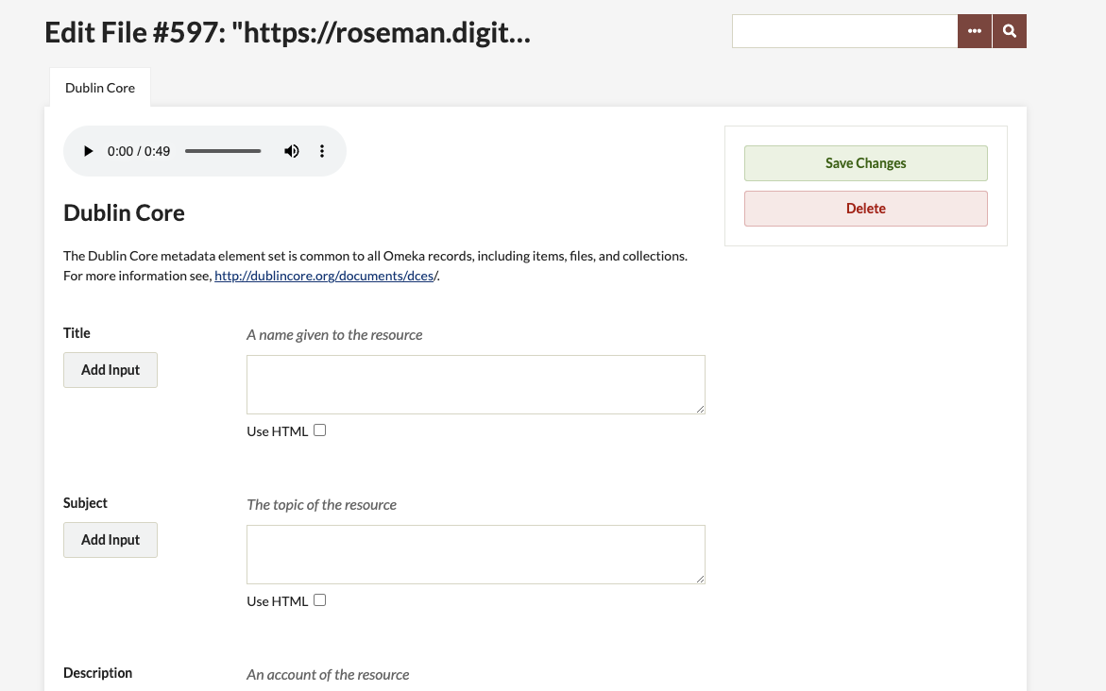This screenshot has height=691, width=1106.
Task: Grab the Subject textarea resize handle
Action: click(700, 579)
